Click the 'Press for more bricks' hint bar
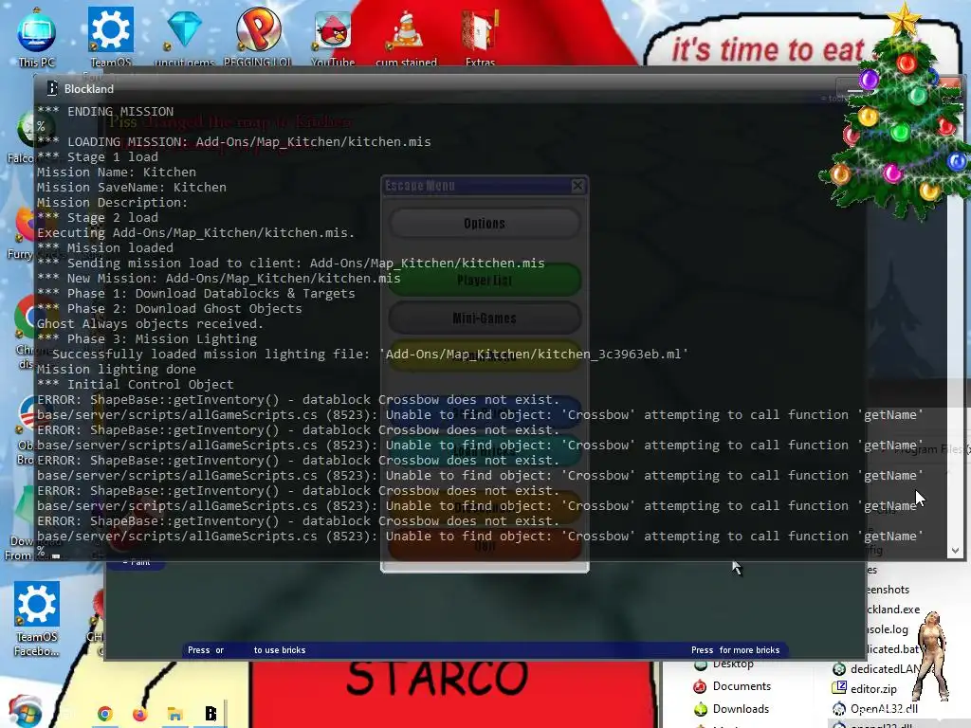The image size is (971, 728). click(x=735, y=650)
